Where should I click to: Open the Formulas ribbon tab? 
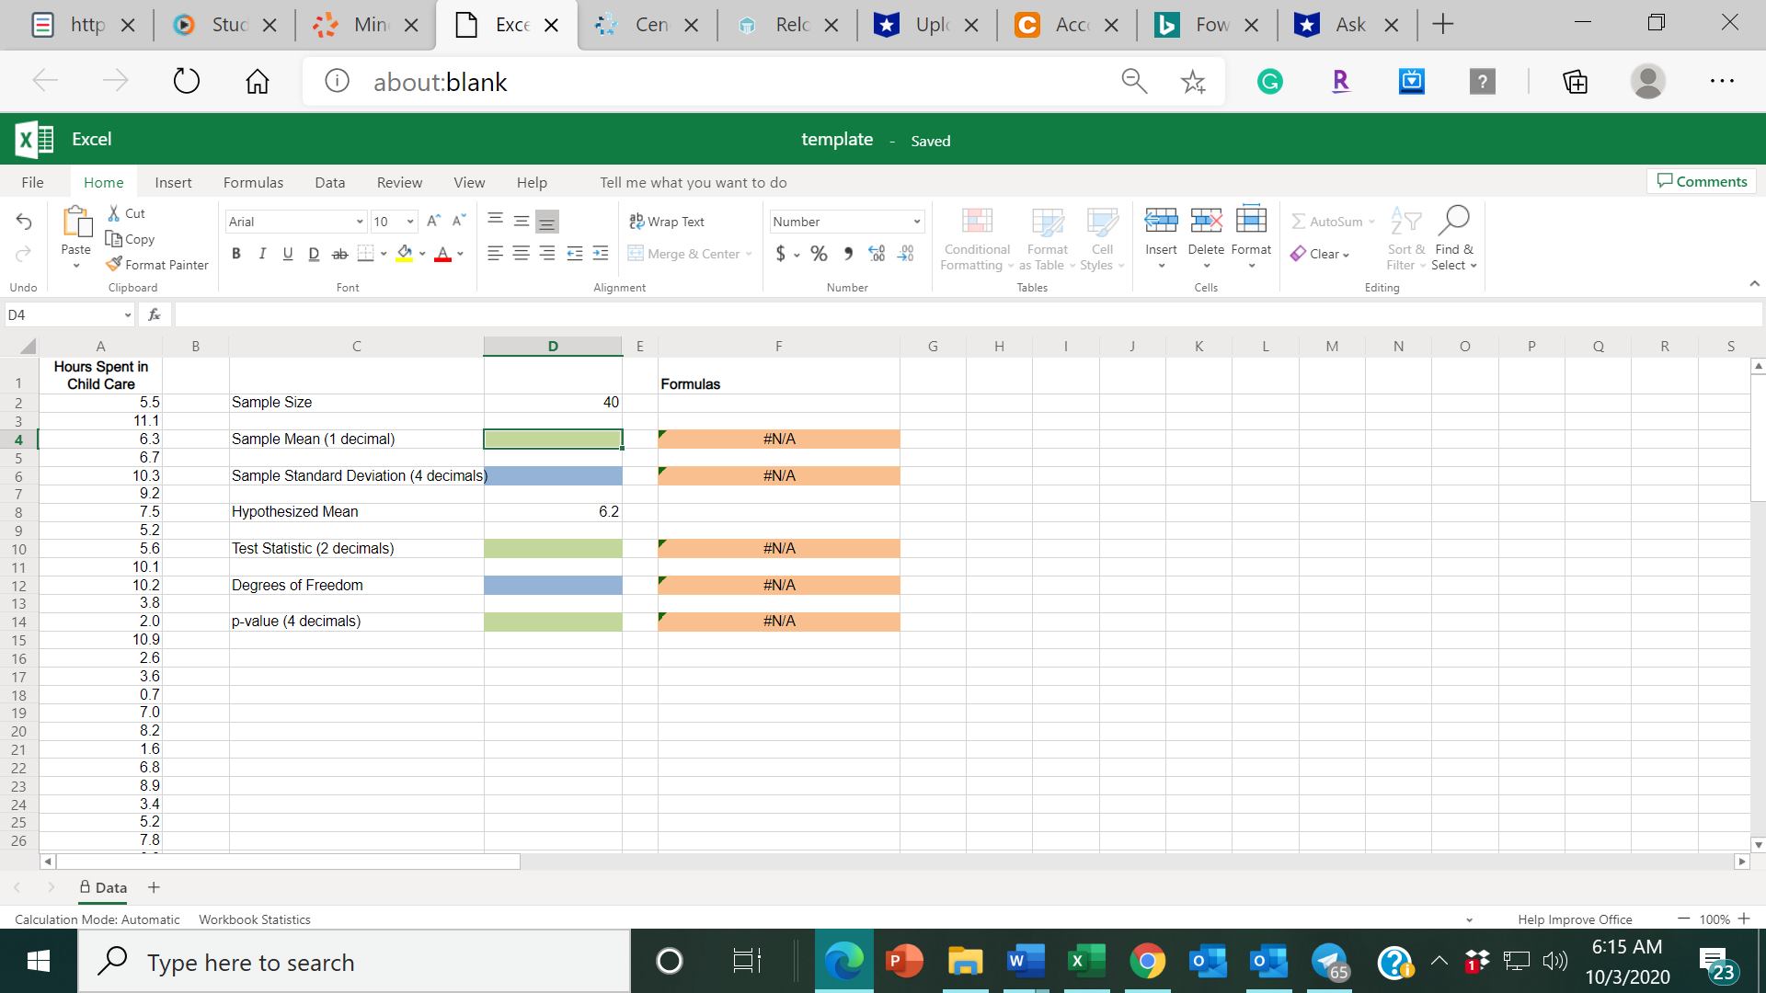click(254, 182)
